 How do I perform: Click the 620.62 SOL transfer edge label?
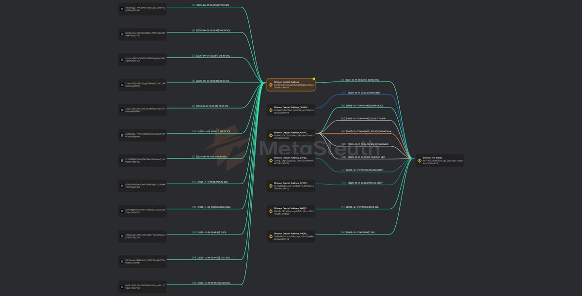click(360, 79)
